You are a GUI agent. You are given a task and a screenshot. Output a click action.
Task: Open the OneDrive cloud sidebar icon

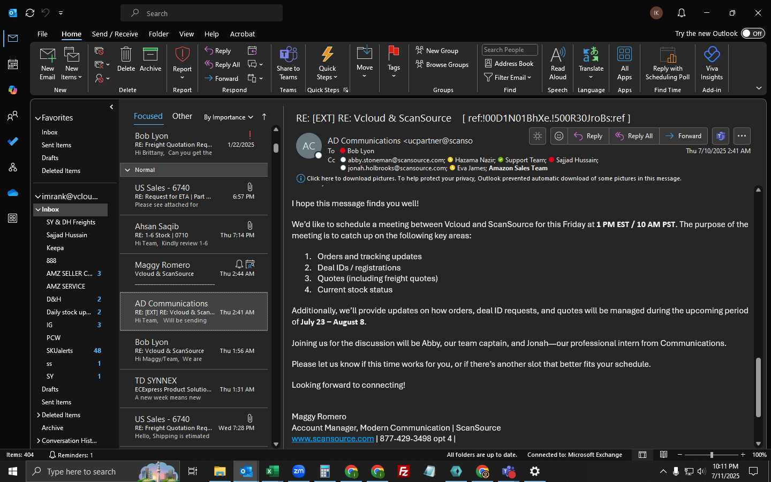(x=13, y=193)
